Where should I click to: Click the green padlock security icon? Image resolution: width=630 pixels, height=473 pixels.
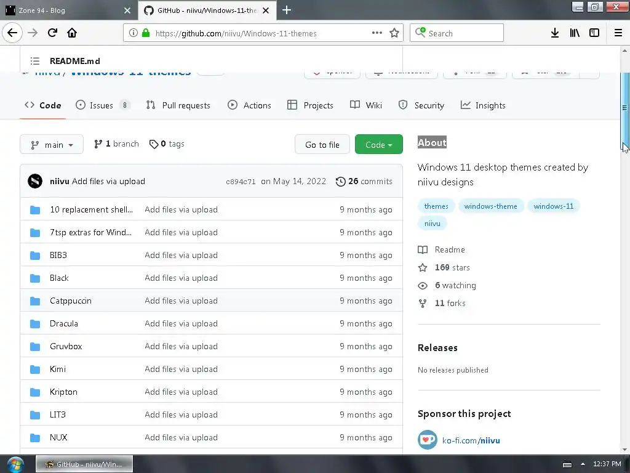tap(146, 33)
